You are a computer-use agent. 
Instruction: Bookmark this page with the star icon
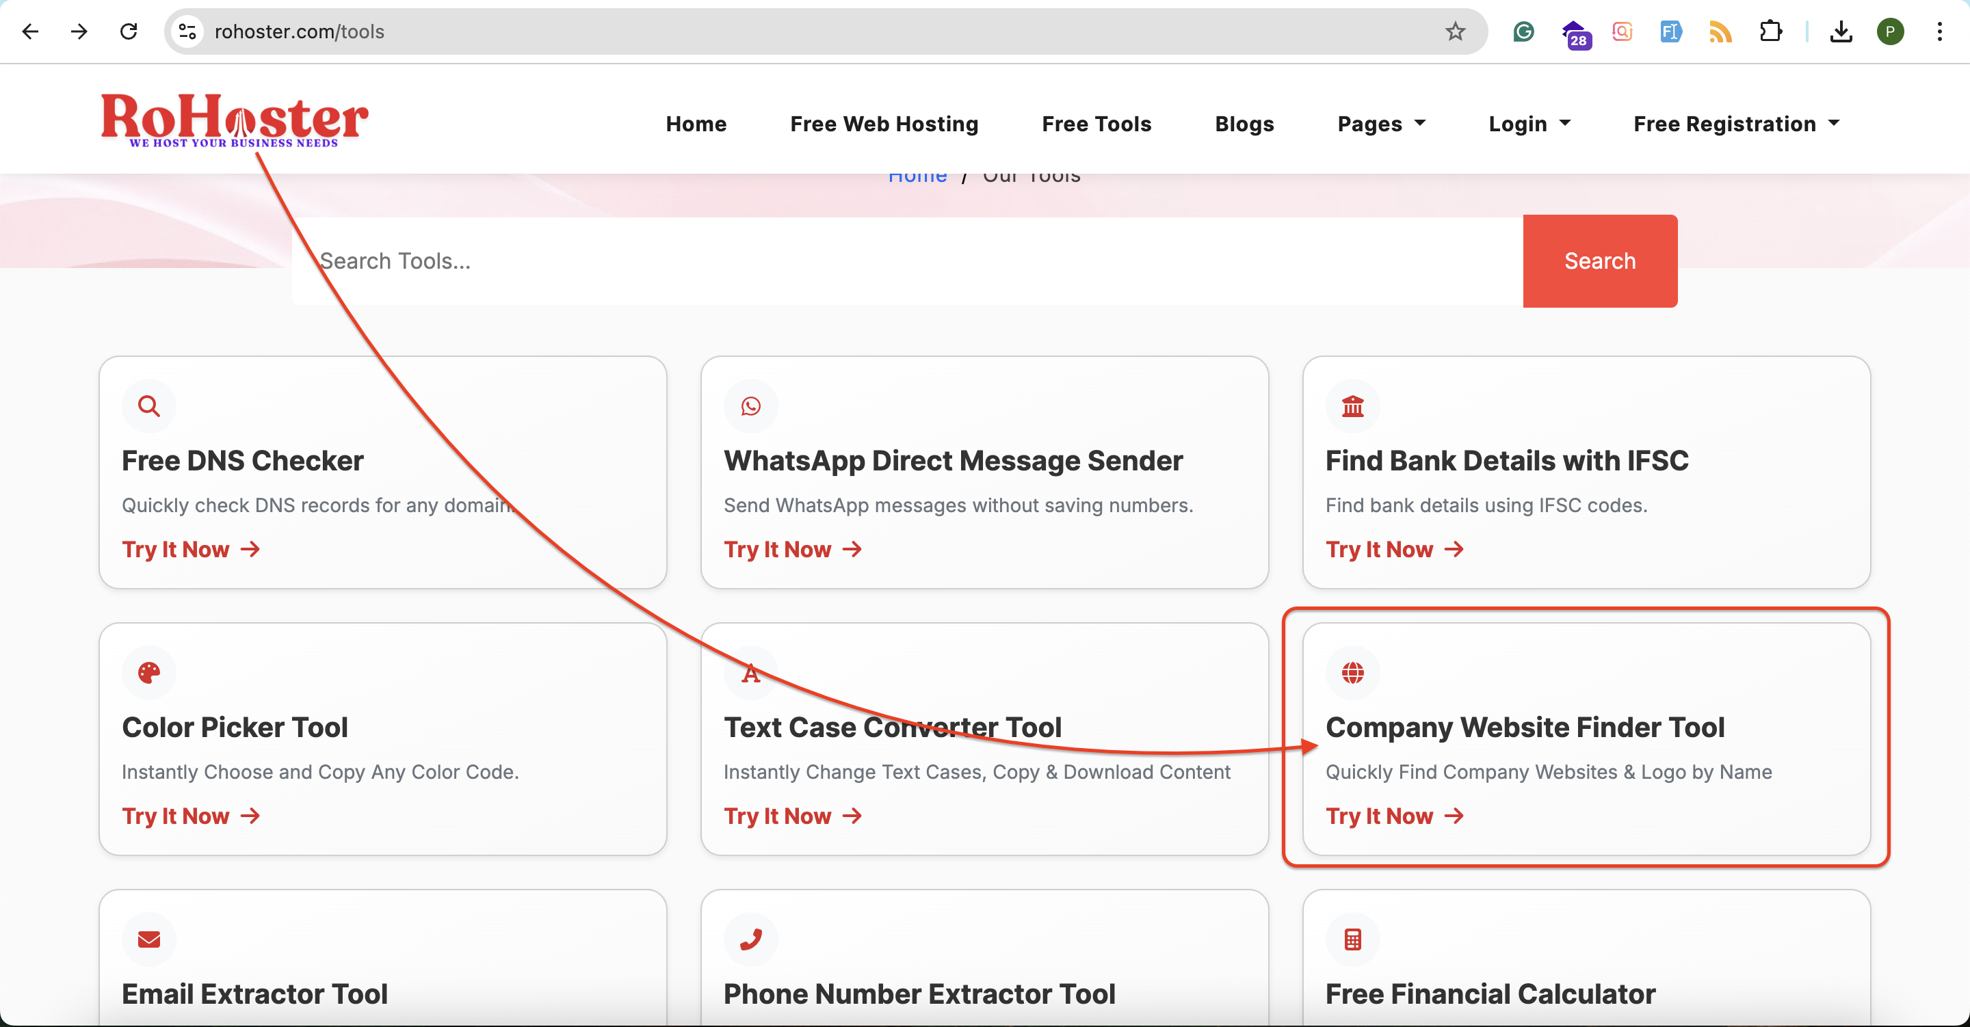pyautogui.click(x=1454, y=31)
